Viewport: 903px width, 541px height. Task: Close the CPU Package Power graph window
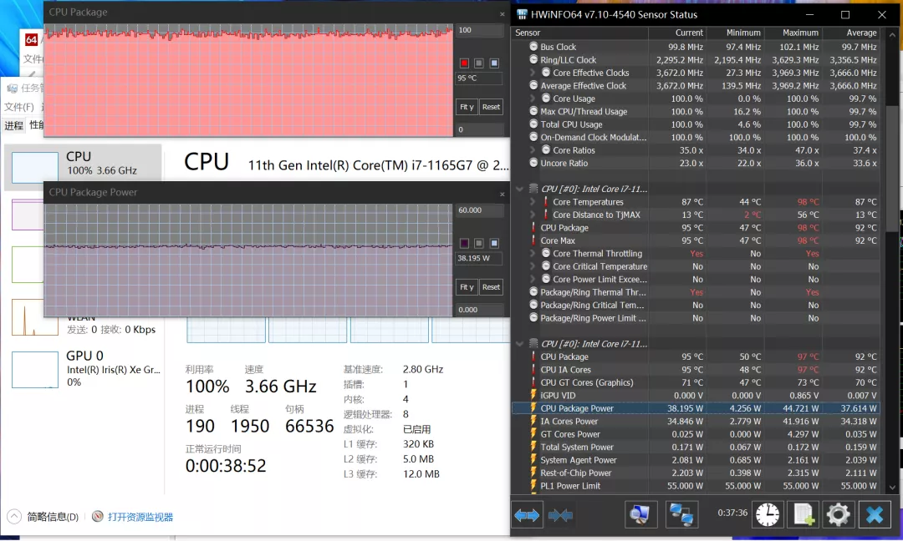[x=503, y=195]
